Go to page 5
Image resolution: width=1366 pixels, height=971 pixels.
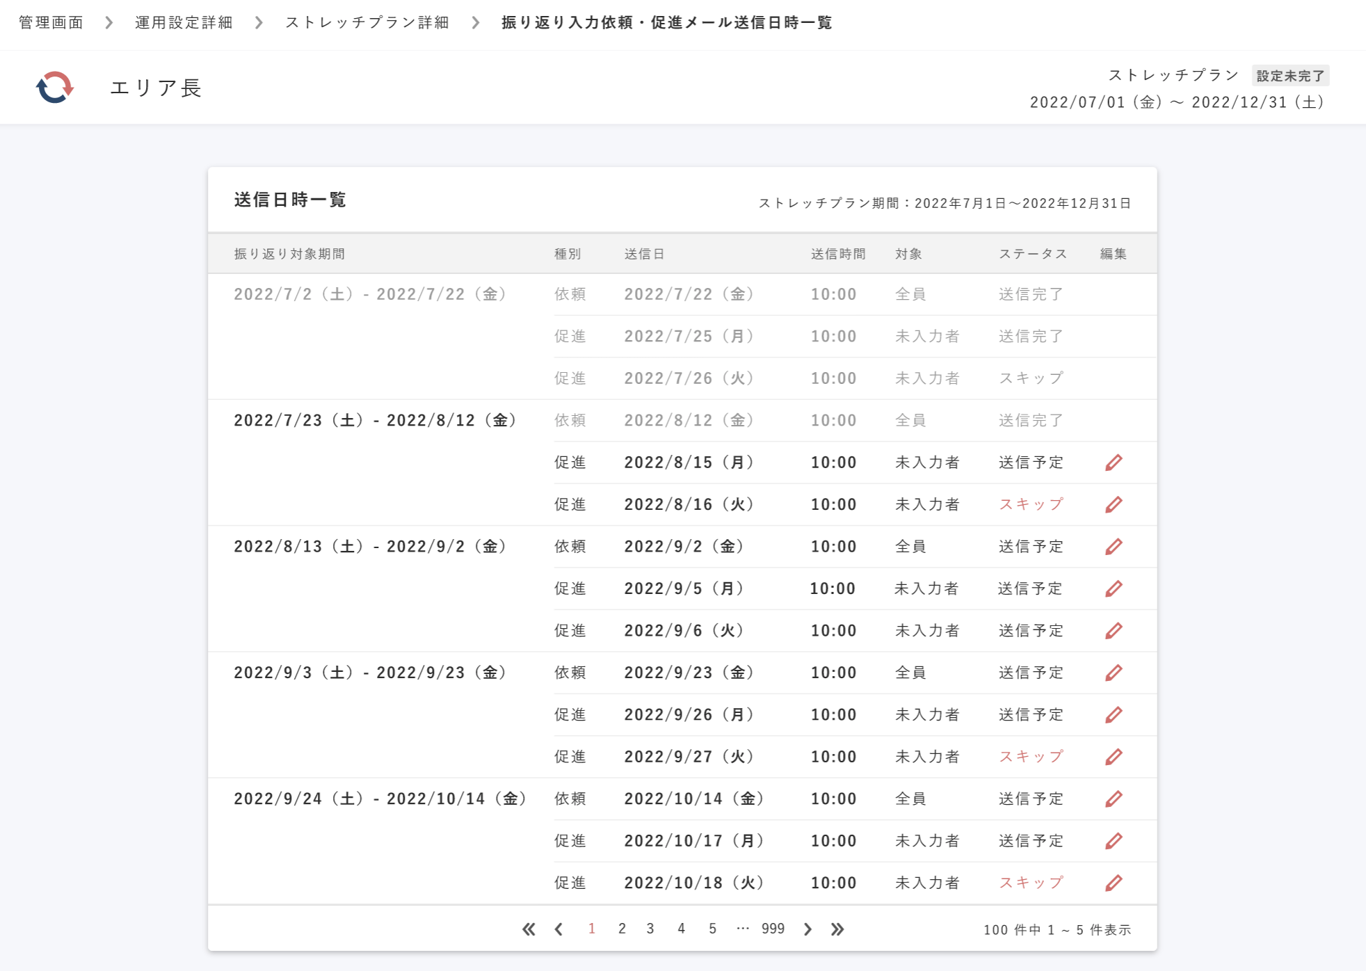coord(713,929)
